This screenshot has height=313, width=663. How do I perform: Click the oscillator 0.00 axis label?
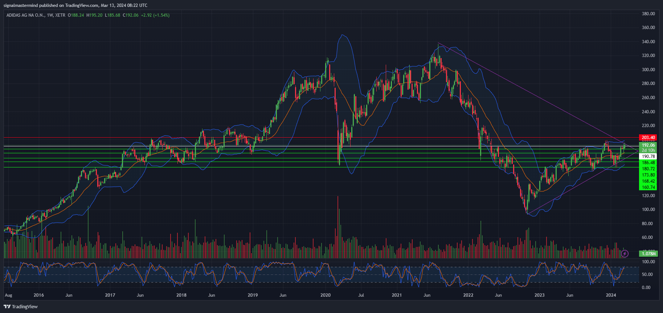pyautogui.click(x=646, y=288)
